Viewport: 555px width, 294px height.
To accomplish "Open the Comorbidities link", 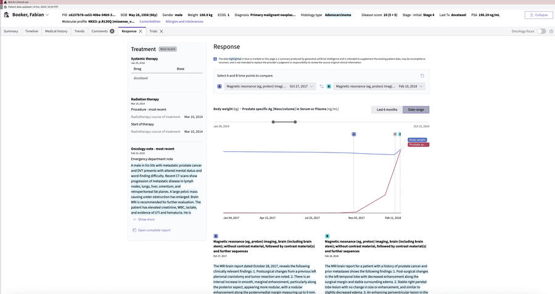I will coord(150,22).
